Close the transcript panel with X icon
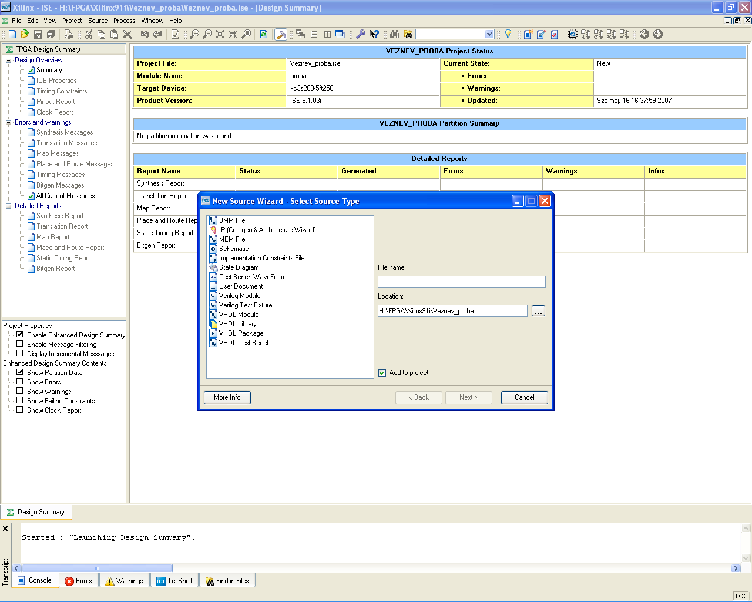 pyautogui.click(x=5, y=529)
